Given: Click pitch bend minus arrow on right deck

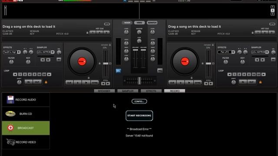Looking at the screenshot, I should pyautogui.click(x=206, y=84).
